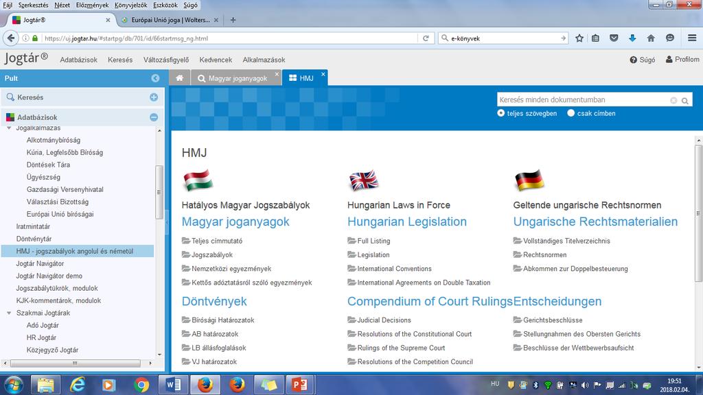Close the Magyar joganyagok tab
This screenshot has height=395, width=703.
[x=277, y=74]
